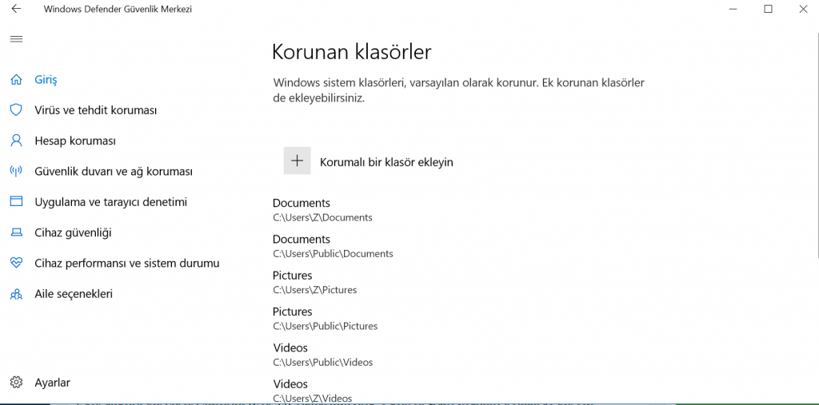Click the family icon for Aile seçenekleri
Screen dimensions: 819x405
coord(16,294)
